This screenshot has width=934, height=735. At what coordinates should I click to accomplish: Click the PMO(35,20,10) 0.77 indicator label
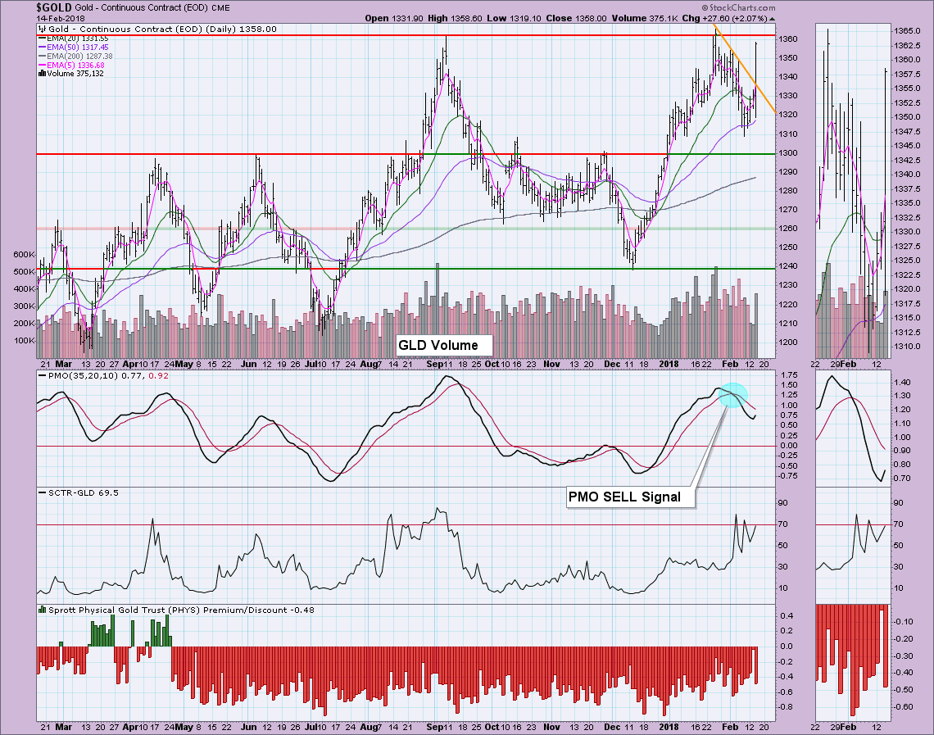pyautogui.click(x=95, y=376)
